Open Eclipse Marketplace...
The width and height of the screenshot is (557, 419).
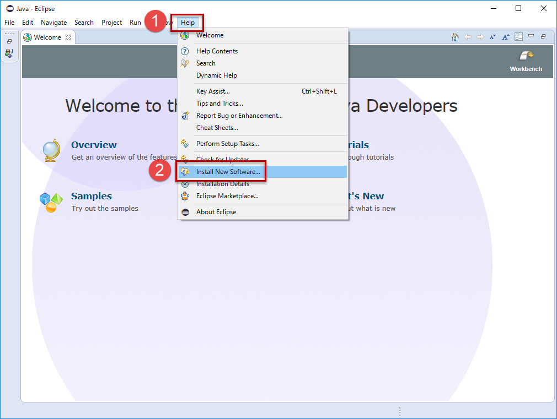[263, 196]
